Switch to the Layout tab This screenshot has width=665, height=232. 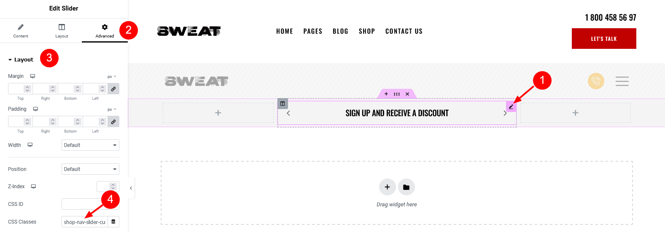click(x=62, y=31)
